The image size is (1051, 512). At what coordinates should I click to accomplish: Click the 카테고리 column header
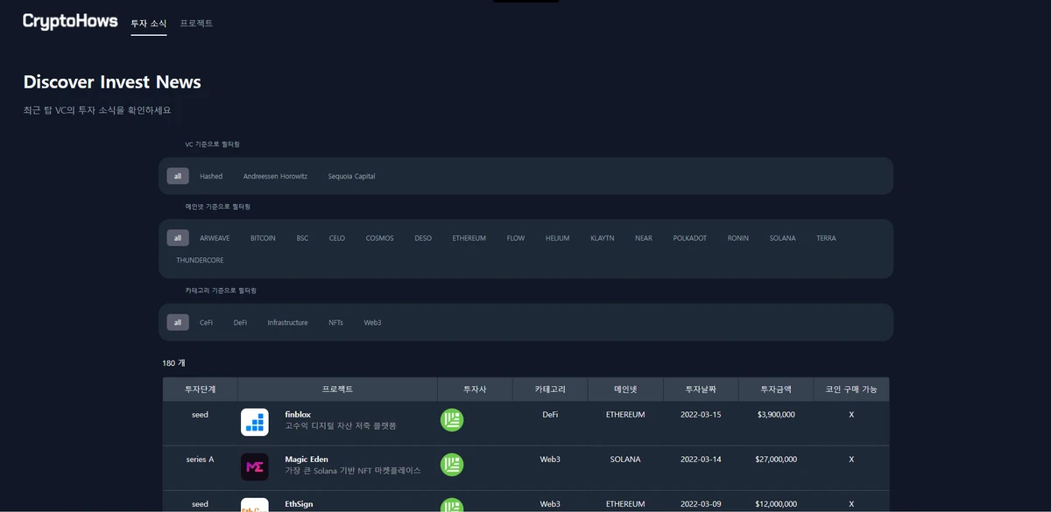550,389
